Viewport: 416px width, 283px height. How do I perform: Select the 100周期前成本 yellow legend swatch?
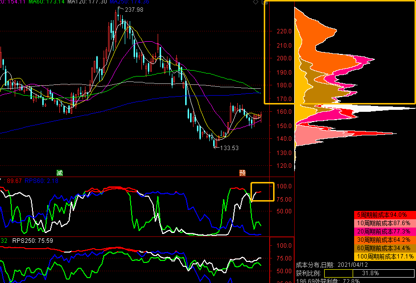(x=385, y=256)
